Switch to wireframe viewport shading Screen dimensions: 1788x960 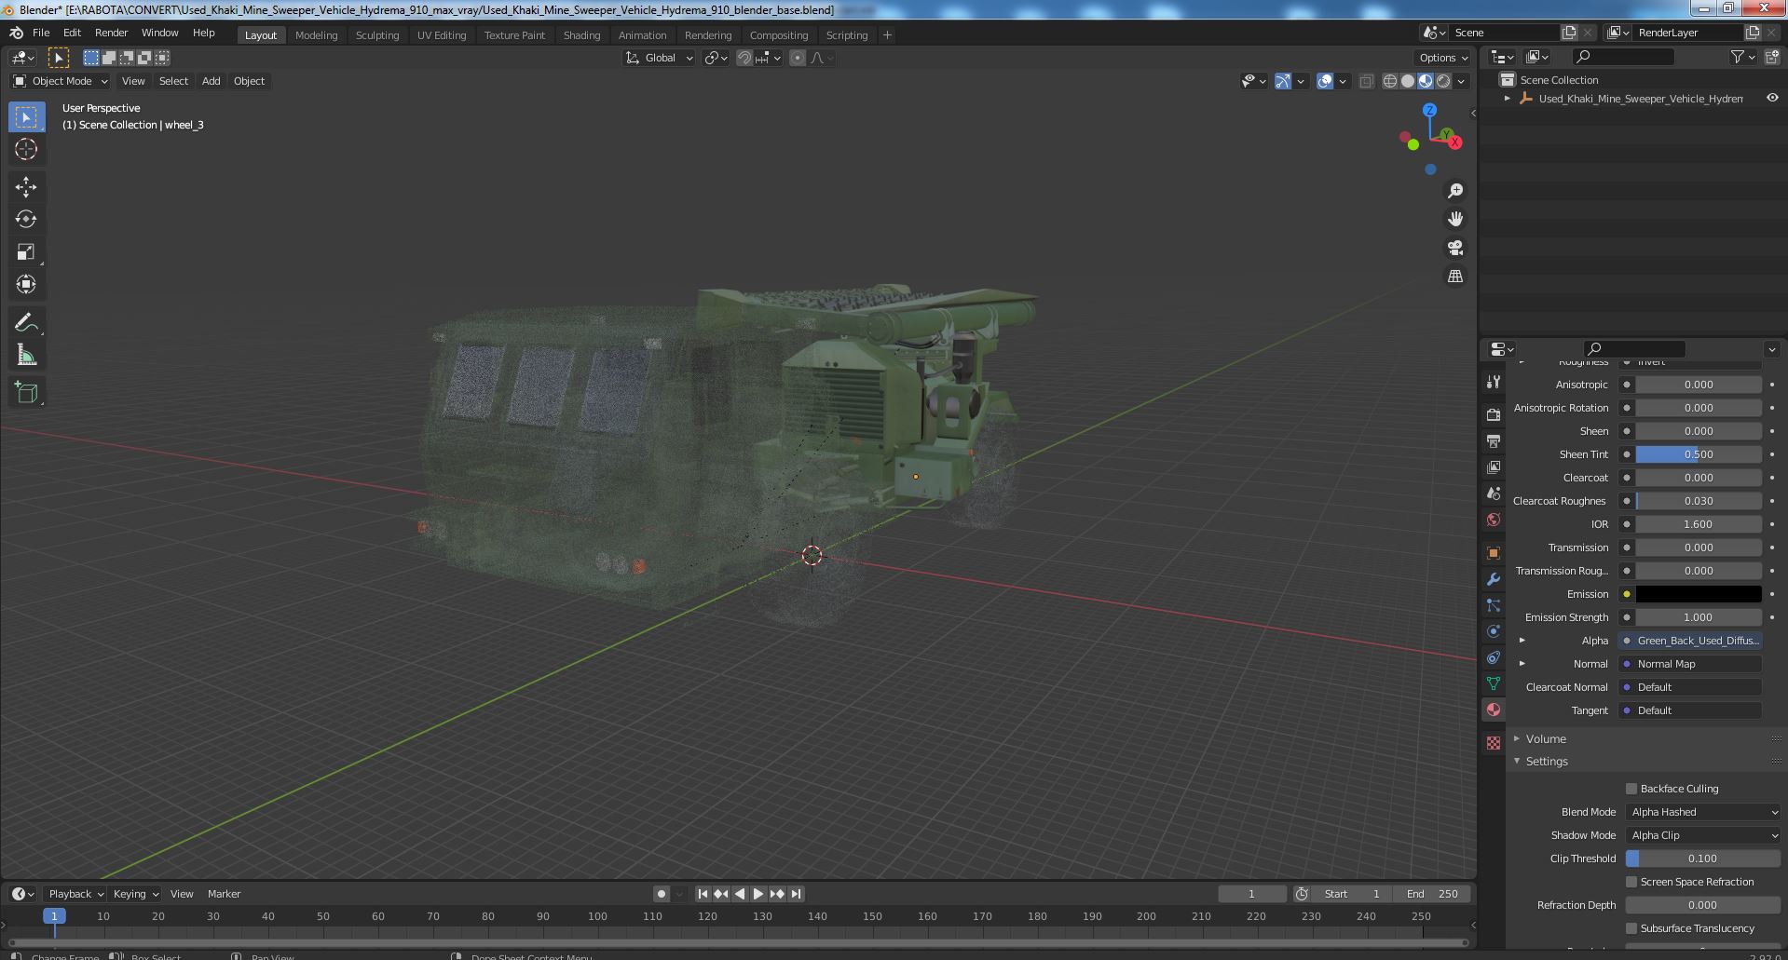(1390, 81)
